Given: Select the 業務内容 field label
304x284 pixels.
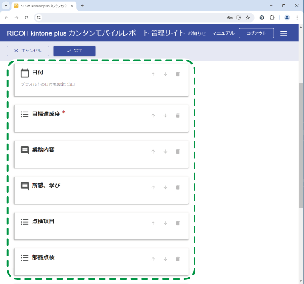Looking at the screenshot, I should [43, 150].
